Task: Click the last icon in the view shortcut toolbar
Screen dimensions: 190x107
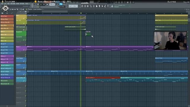Action: tap(108, 6)
